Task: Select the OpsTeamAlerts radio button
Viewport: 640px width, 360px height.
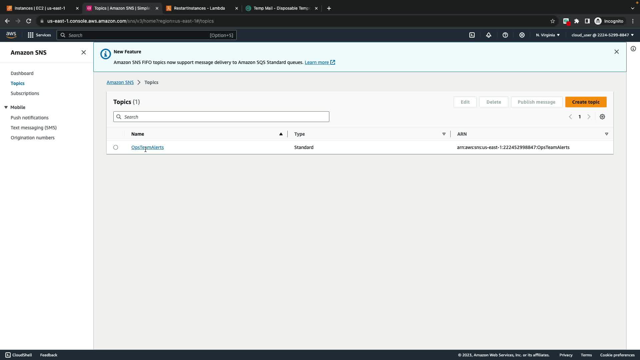Action: 116,147
